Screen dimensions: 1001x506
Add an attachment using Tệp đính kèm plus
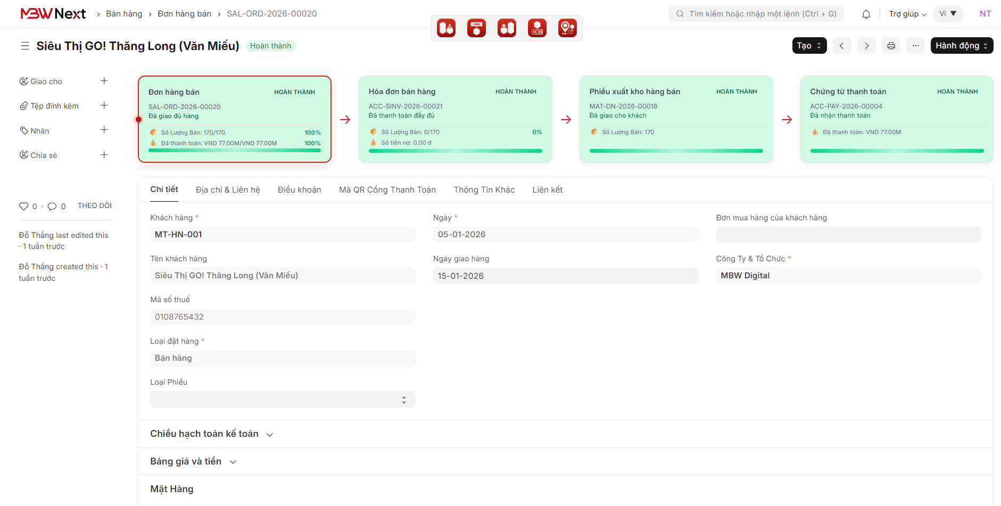[104, 105]
